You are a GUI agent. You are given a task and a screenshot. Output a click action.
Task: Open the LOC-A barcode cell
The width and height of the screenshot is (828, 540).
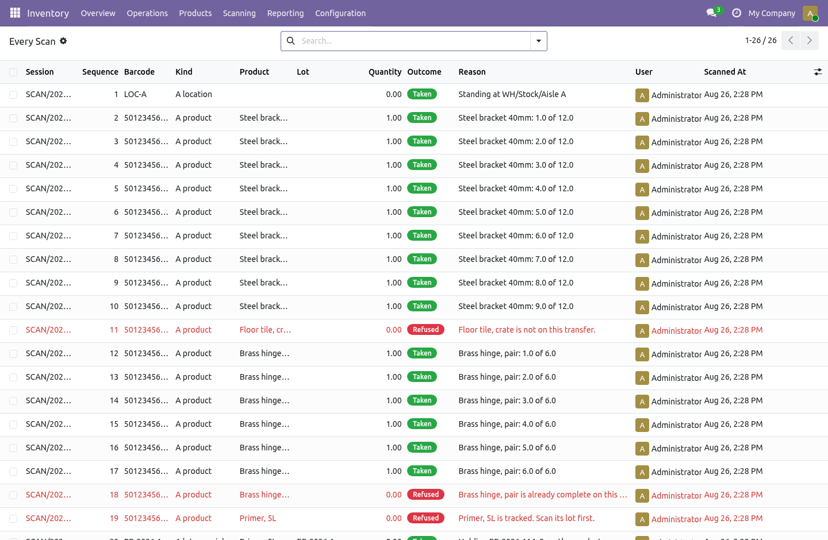coord(136,94)
